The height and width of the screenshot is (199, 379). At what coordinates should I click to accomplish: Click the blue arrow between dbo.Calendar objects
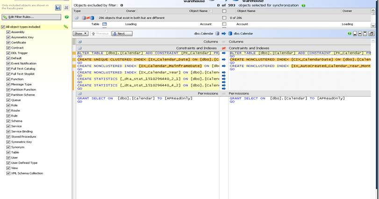click(224, 34)
